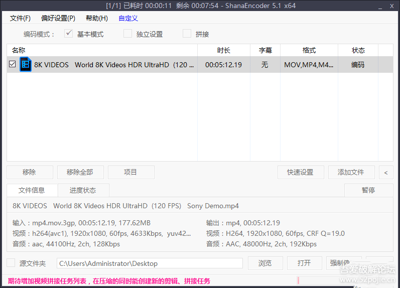The image size is (400, 288).
Task: Uncheck the 8K VIDEOS file row checkbox
Action: click(13, 65)
